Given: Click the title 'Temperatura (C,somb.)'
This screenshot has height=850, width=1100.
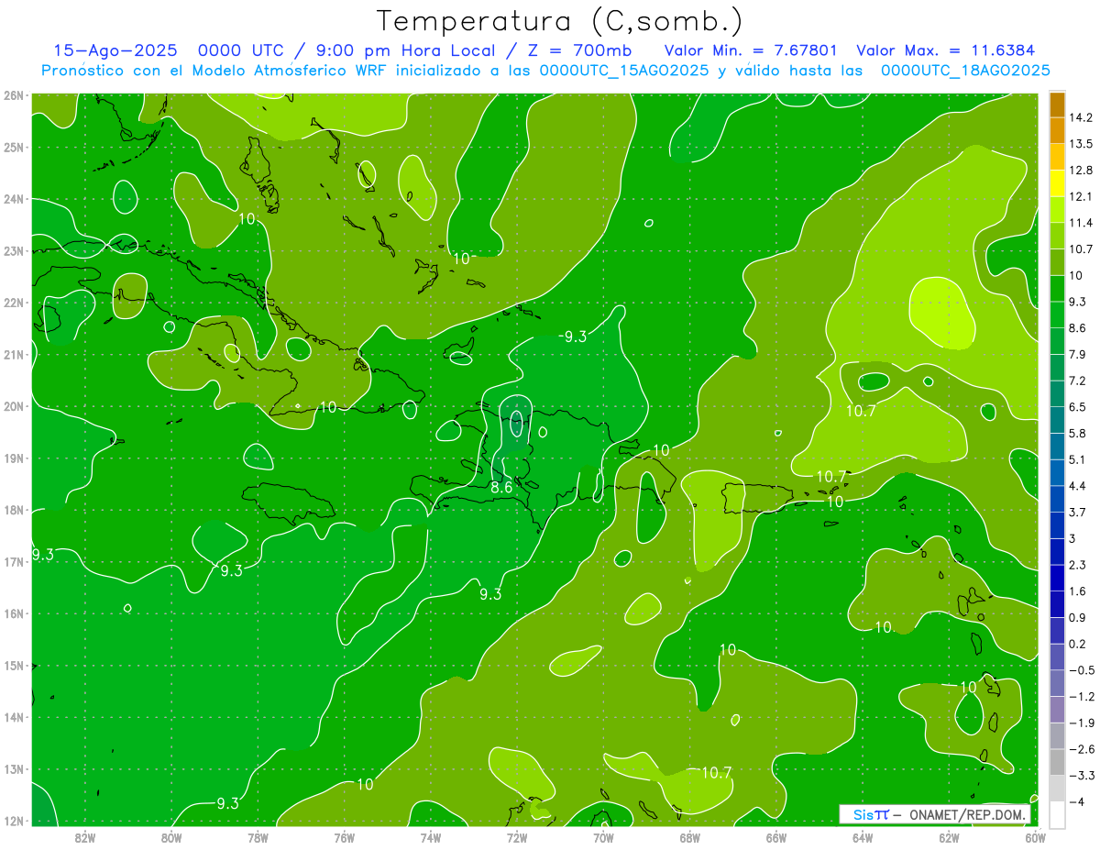Looking at the screenshot, I should pos(559,21).
